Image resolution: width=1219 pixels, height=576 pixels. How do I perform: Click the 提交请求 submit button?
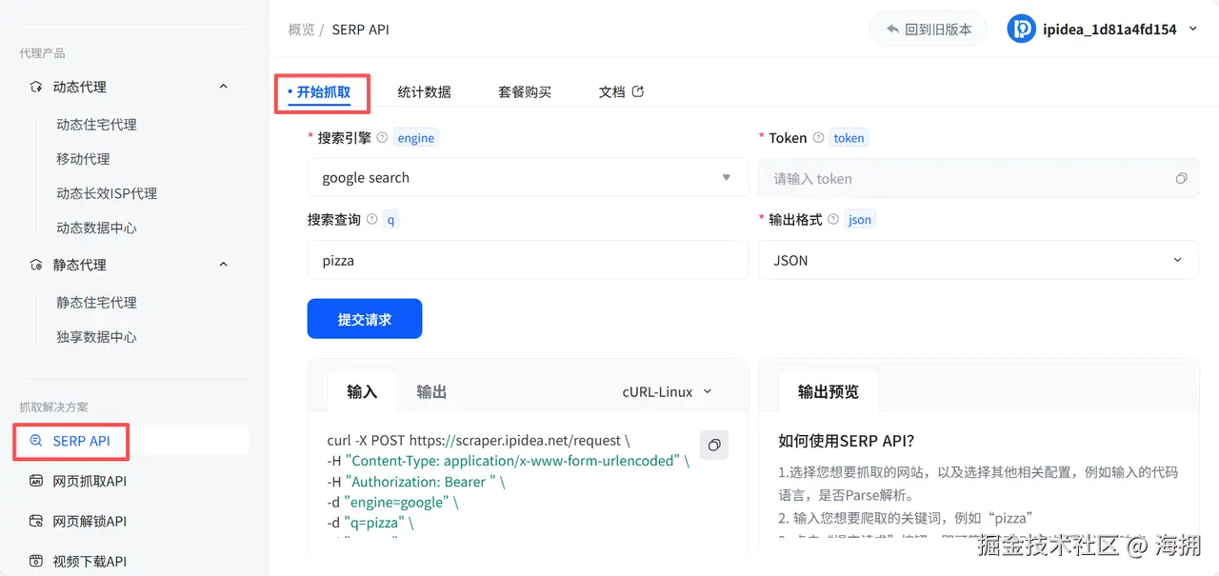click(x=365, y=318)
